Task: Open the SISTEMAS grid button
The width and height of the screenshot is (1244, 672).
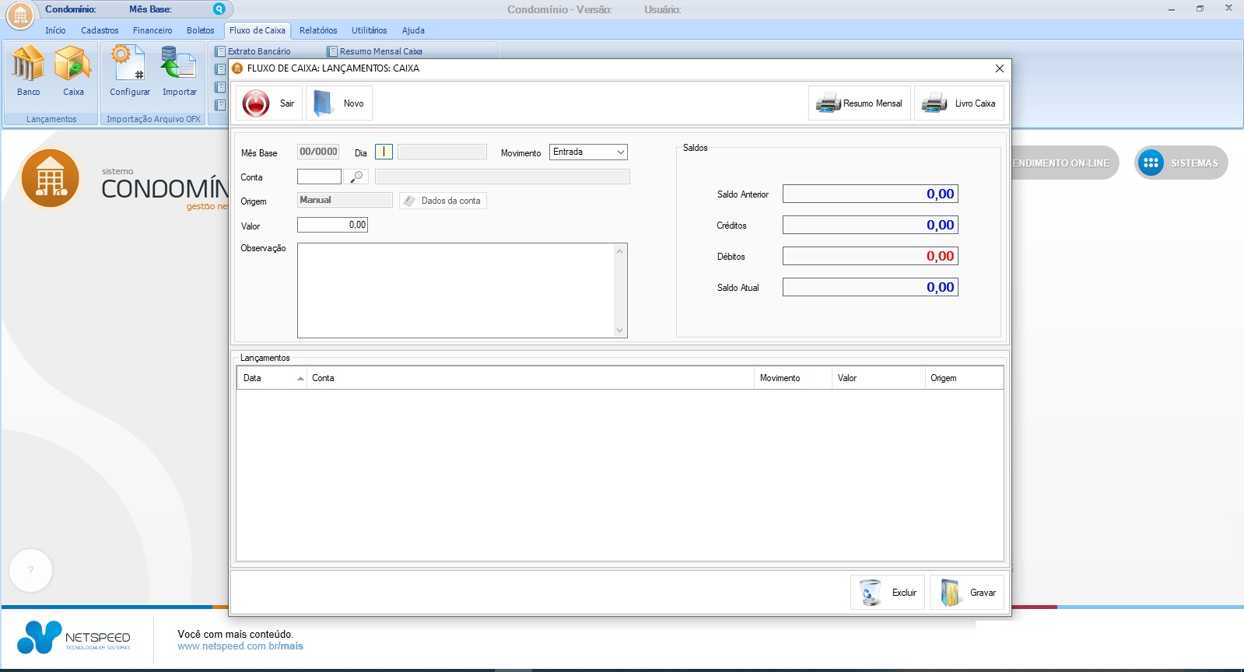Action: click(1181, 163)
